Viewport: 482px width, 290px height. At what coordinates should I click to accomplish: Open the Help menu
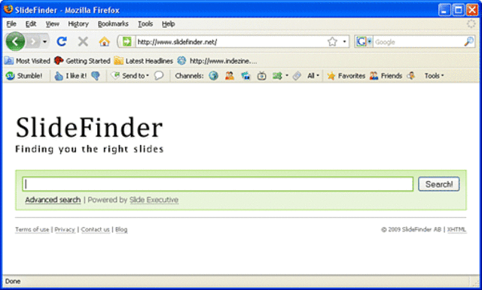(x=169, y=23)
